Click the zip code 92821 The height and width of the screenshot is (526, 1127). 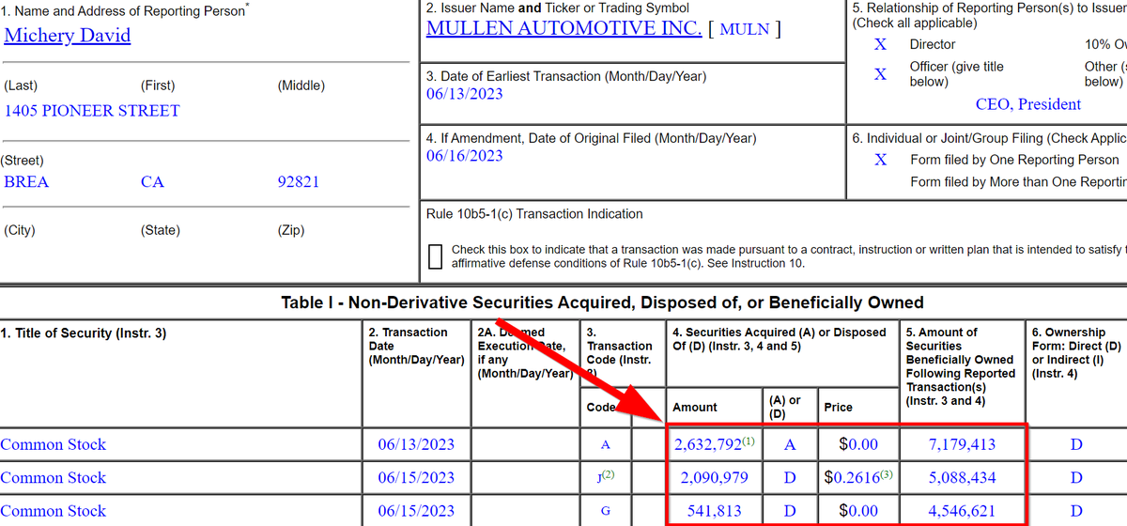point(299,181)
